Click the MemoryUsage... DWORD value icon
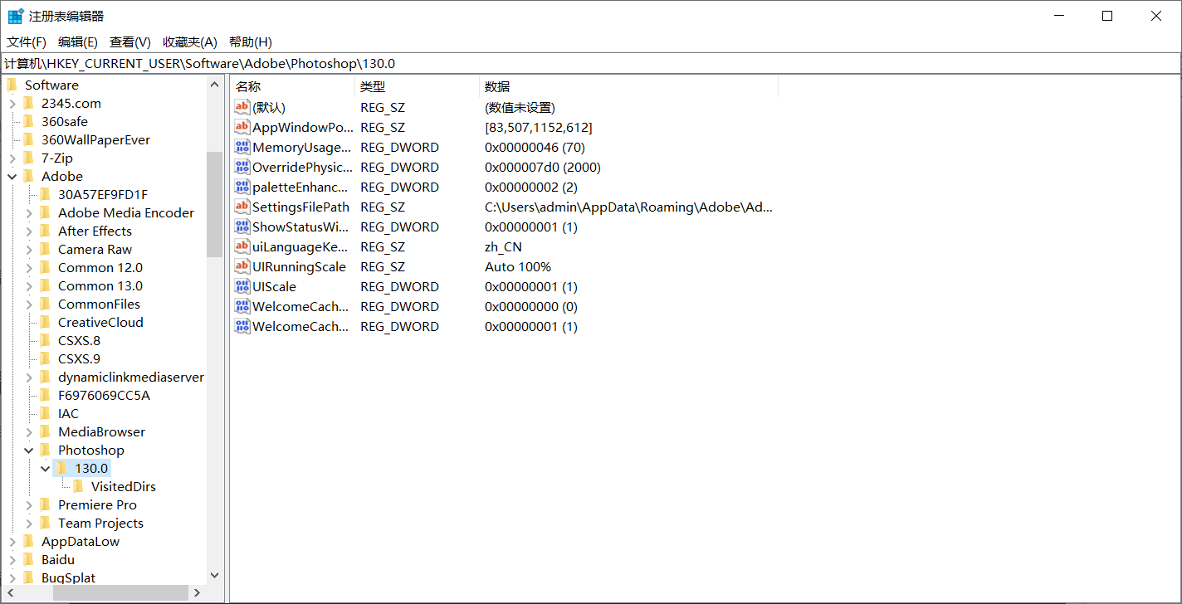Image resolution: width=1182 pixels, height=604 pixels. pyautogui.click(x=242, y=147)
